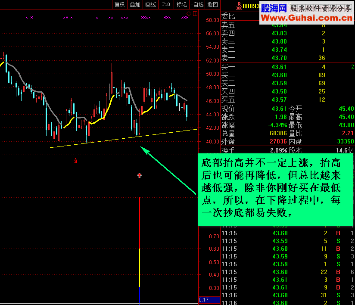Click the 量比 value 2.21
This screenshot has height=305, width=355.
click(348, 133)
